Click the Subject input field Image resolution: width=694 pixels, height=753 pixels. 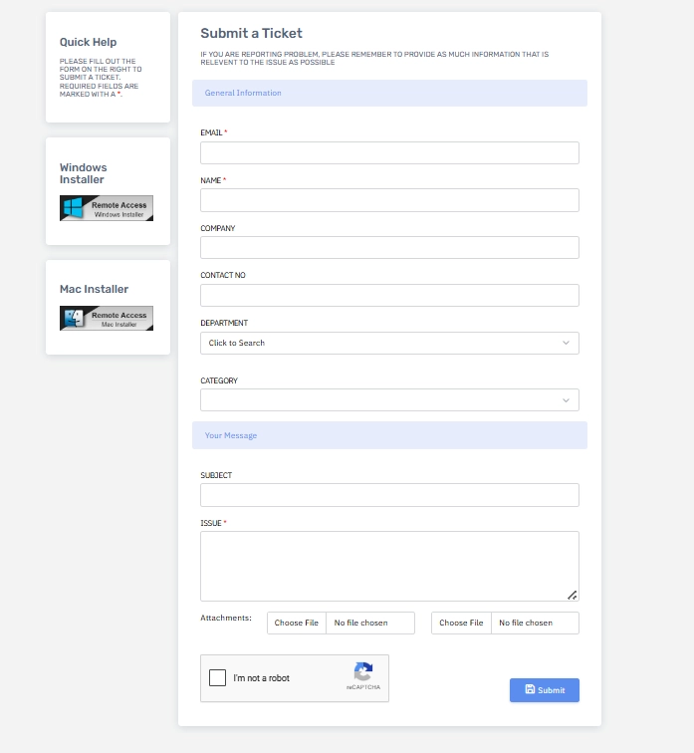coord(389,495)
